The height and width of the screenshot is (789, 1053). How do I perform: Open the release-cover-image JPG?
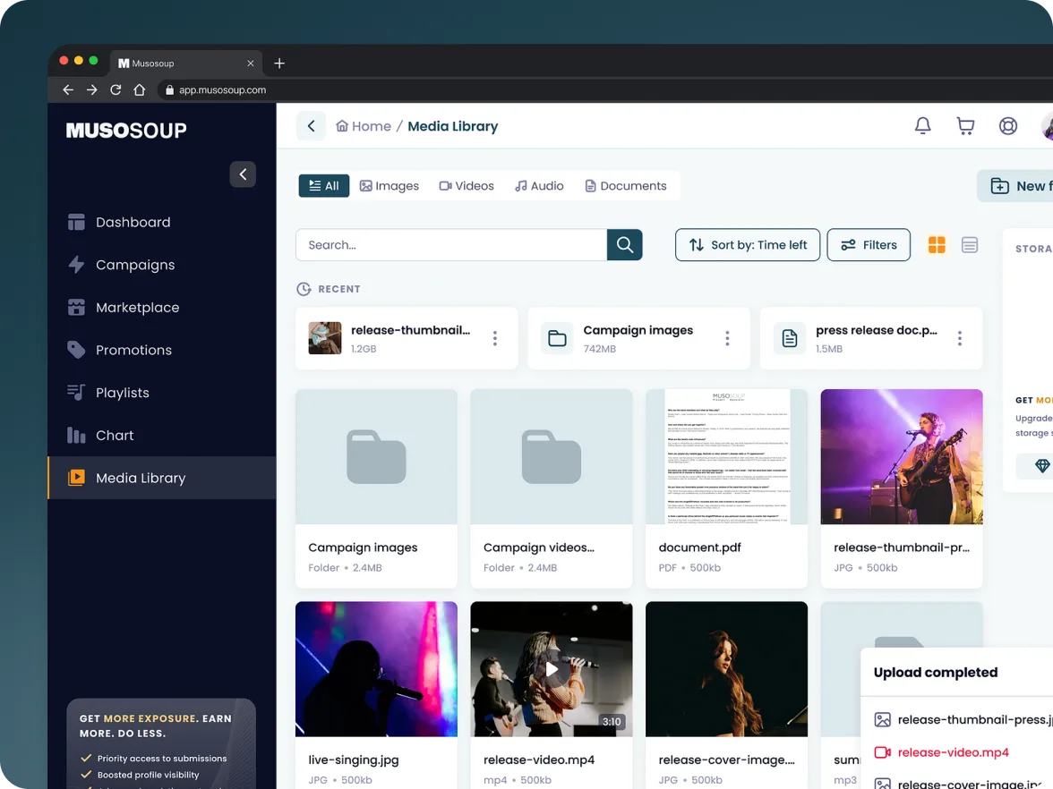pos(727,669)
